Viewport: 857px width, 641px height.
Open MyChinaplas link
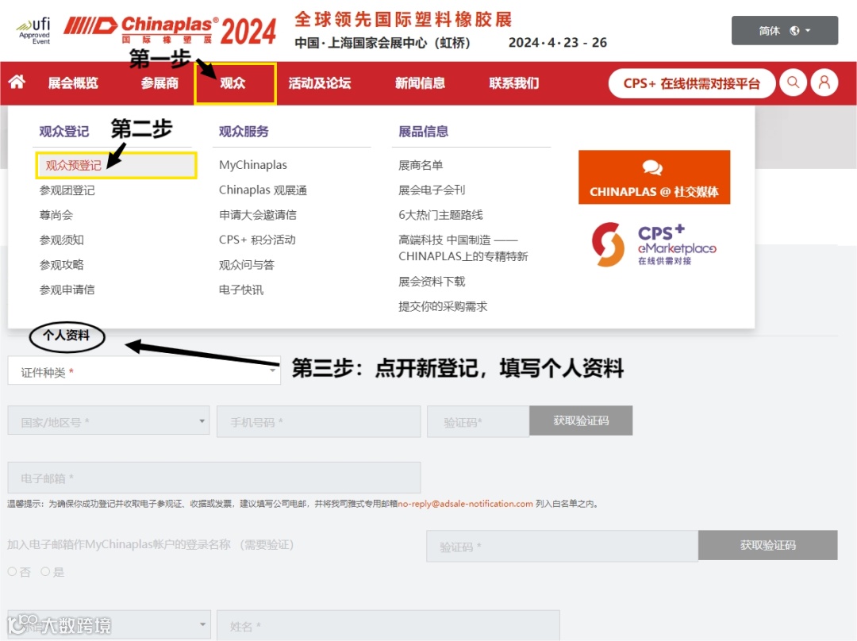point(252,165)
